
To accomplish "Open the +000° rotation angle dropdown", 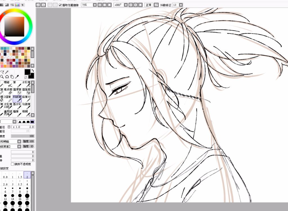I will pyautogui.click(x=126, y=5).
